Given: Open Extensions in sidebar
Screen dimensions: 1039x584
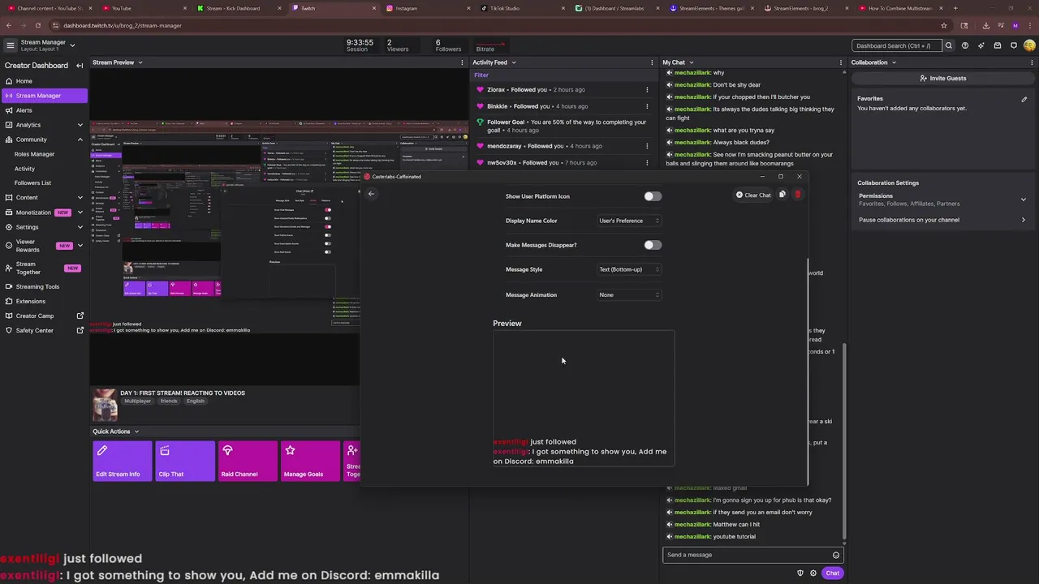Looking at the screenshot, I should coord(44,301).
